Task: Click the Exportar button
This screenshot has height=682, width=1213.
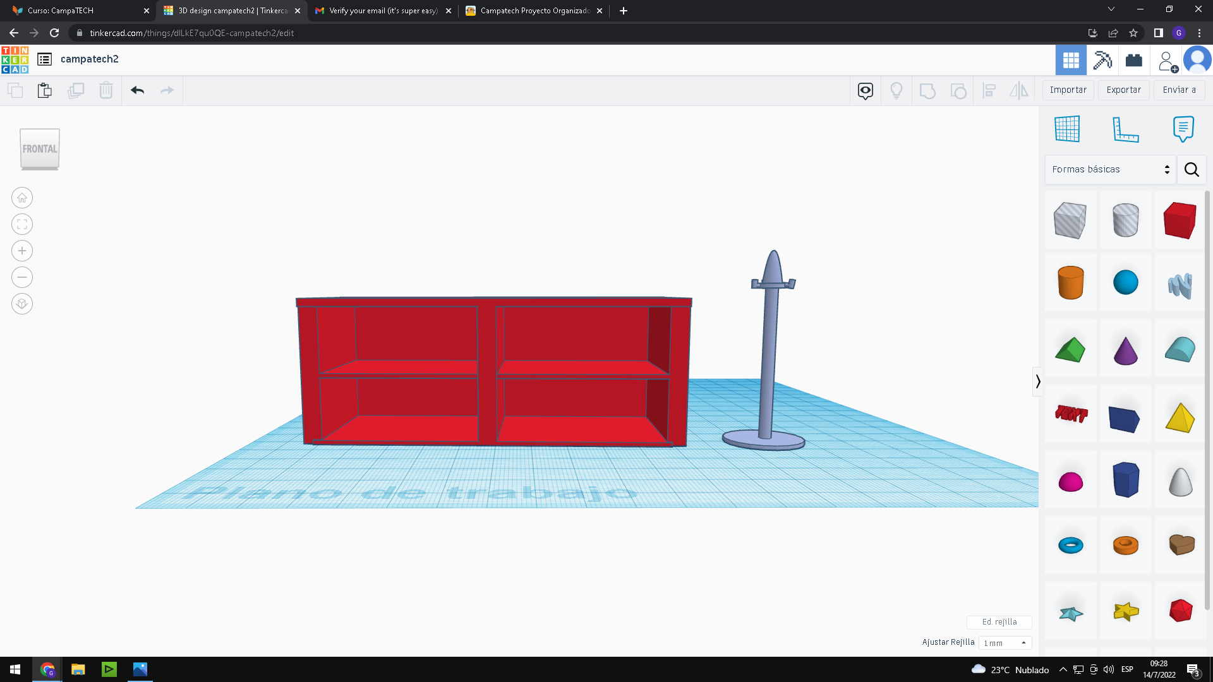Action: (1123, 90)
